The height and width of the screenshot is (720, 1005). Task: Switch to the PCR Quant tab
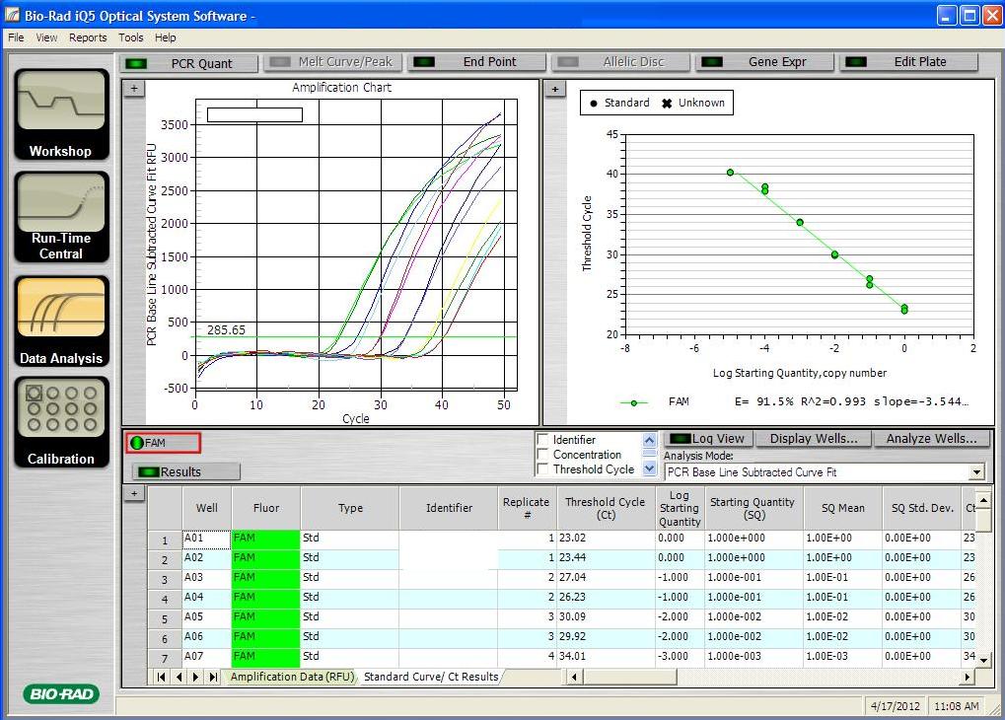189,63
